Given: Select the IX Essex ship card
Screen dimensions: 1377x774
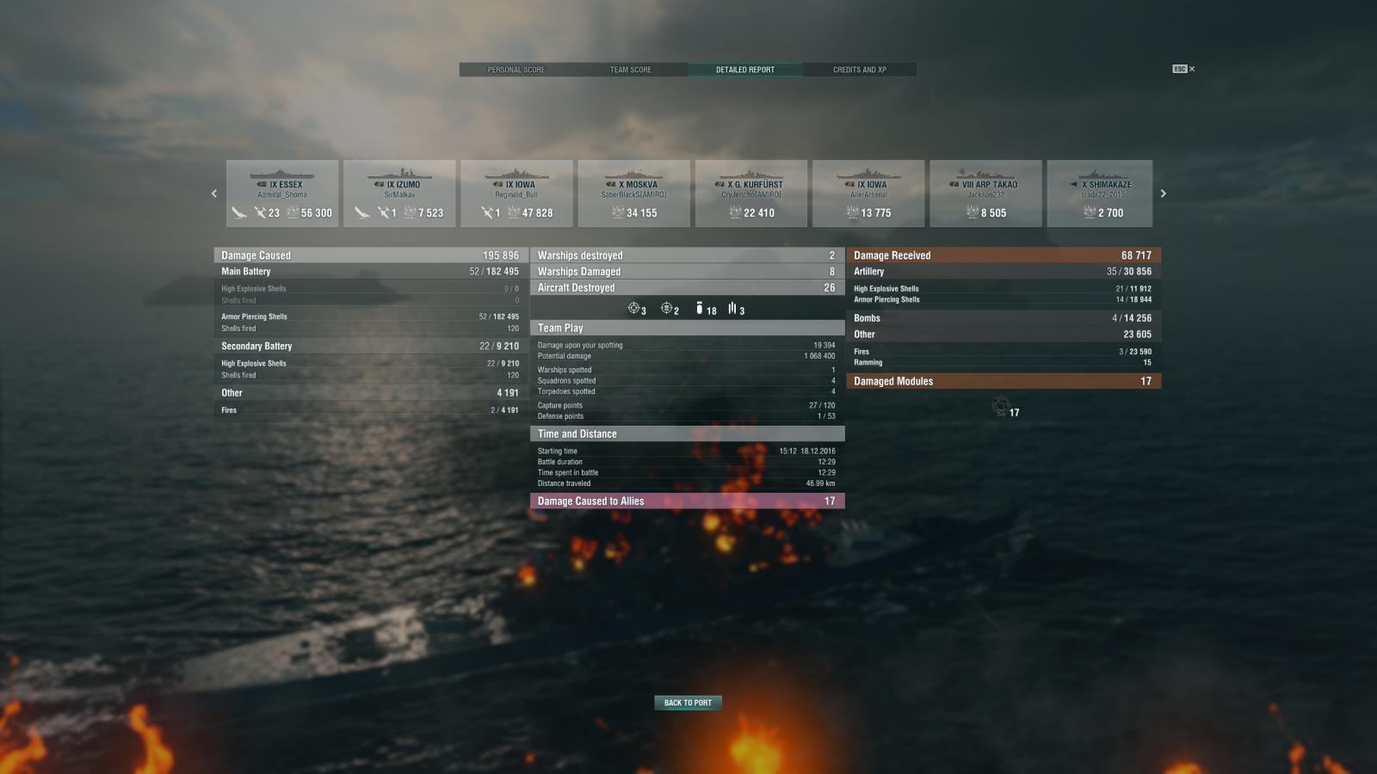Looking at the screenshot, I should pos(282,193).
